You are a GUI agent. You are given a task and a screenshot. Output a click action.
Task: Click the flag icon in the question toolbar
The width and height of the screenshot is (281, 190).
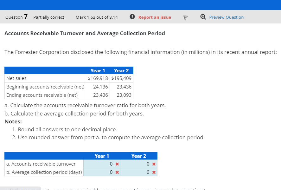coord(186,18)
